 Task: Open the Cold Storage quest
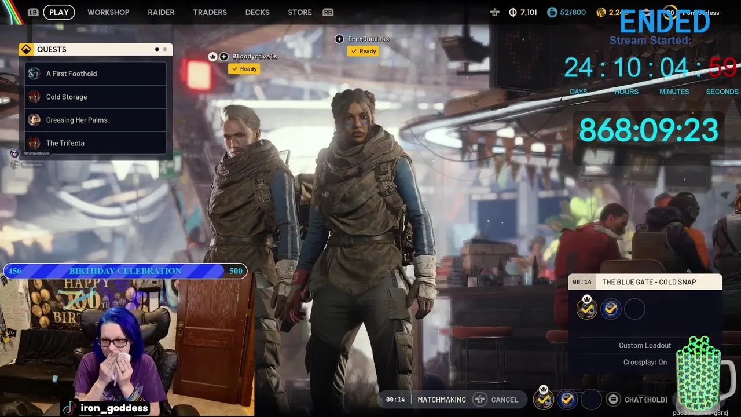(x=96, y=97)
